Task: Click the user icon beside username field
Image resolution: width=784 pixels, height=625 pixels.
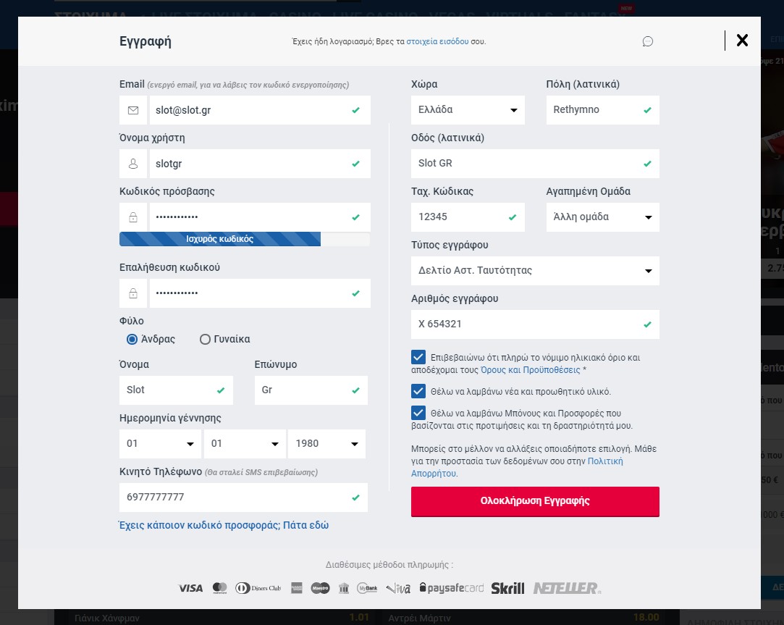Action: (133, 164)
